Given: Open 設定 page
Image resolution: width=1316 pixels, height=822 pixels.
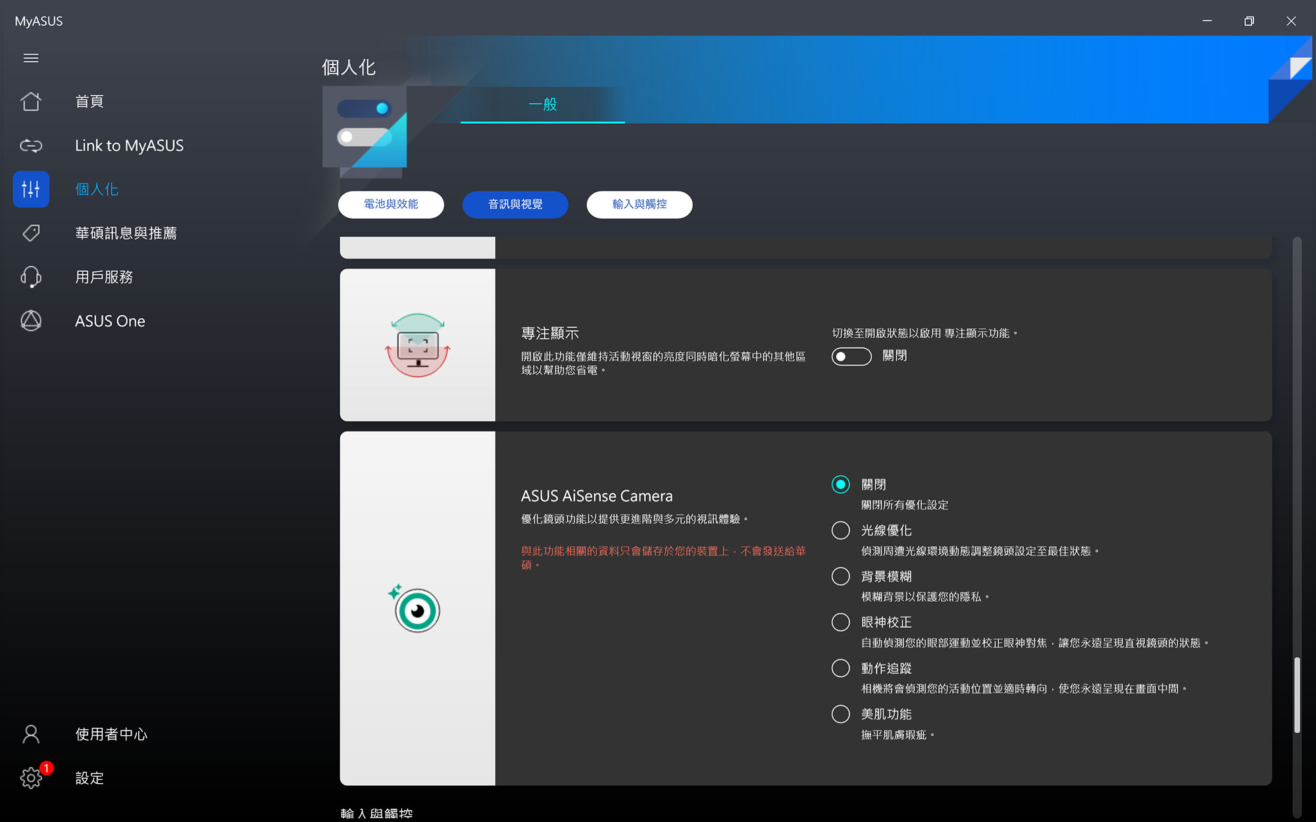Looking at the screenshot, I should pos(89,778).
